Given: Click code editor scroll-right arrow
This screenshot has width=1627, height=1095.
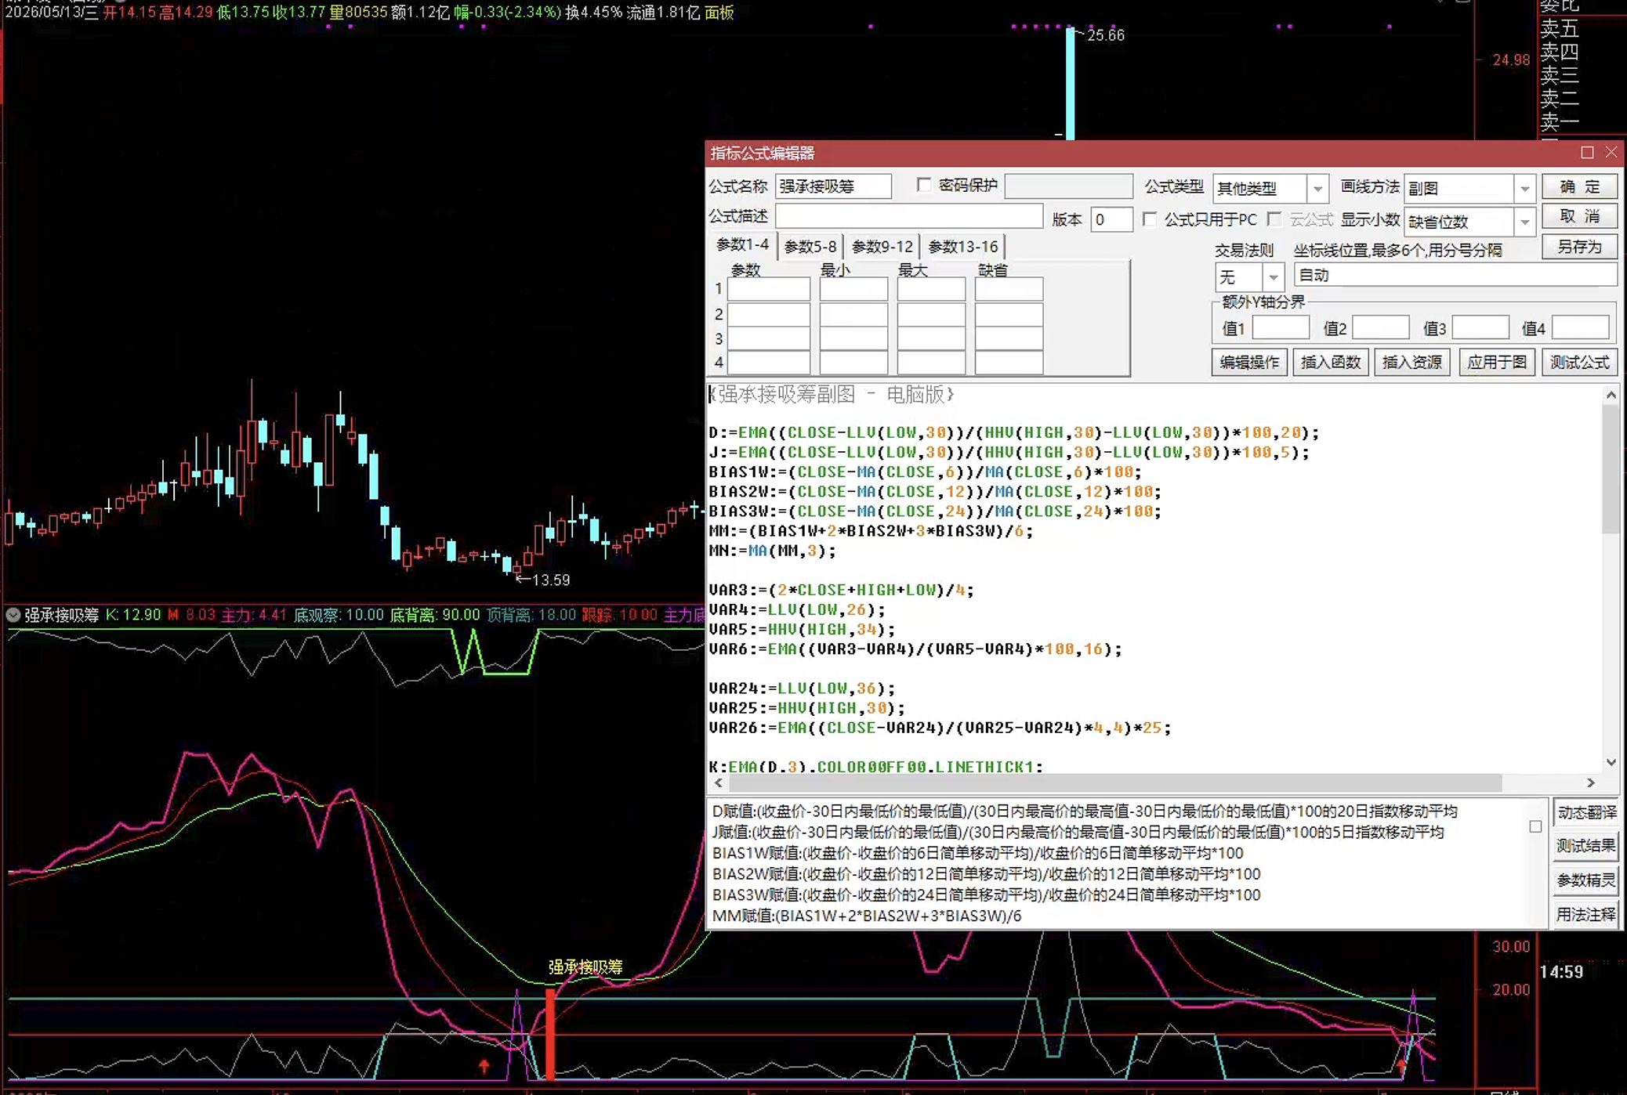Looking at the screenshot, I should pyautogui.click(x=1590, y=782).
